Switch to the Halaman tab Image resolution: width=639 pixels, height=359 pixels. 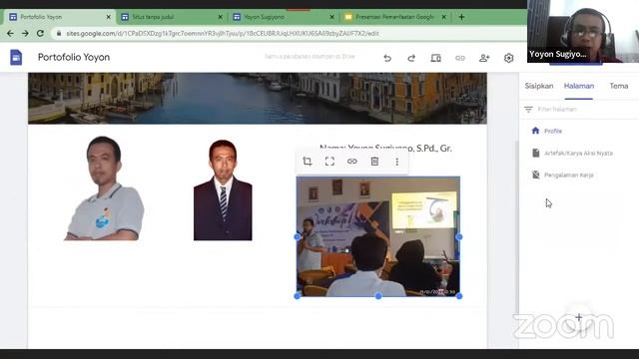pos(579,86)
